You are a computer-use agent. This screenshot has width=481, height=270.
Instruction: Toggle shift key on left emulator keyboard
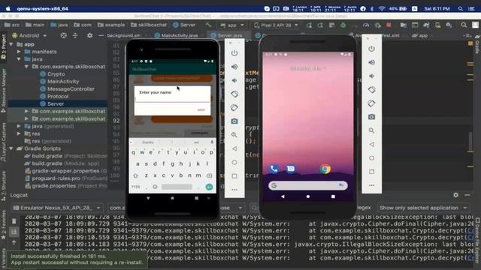pyautogui.click(x=135, y=175)
